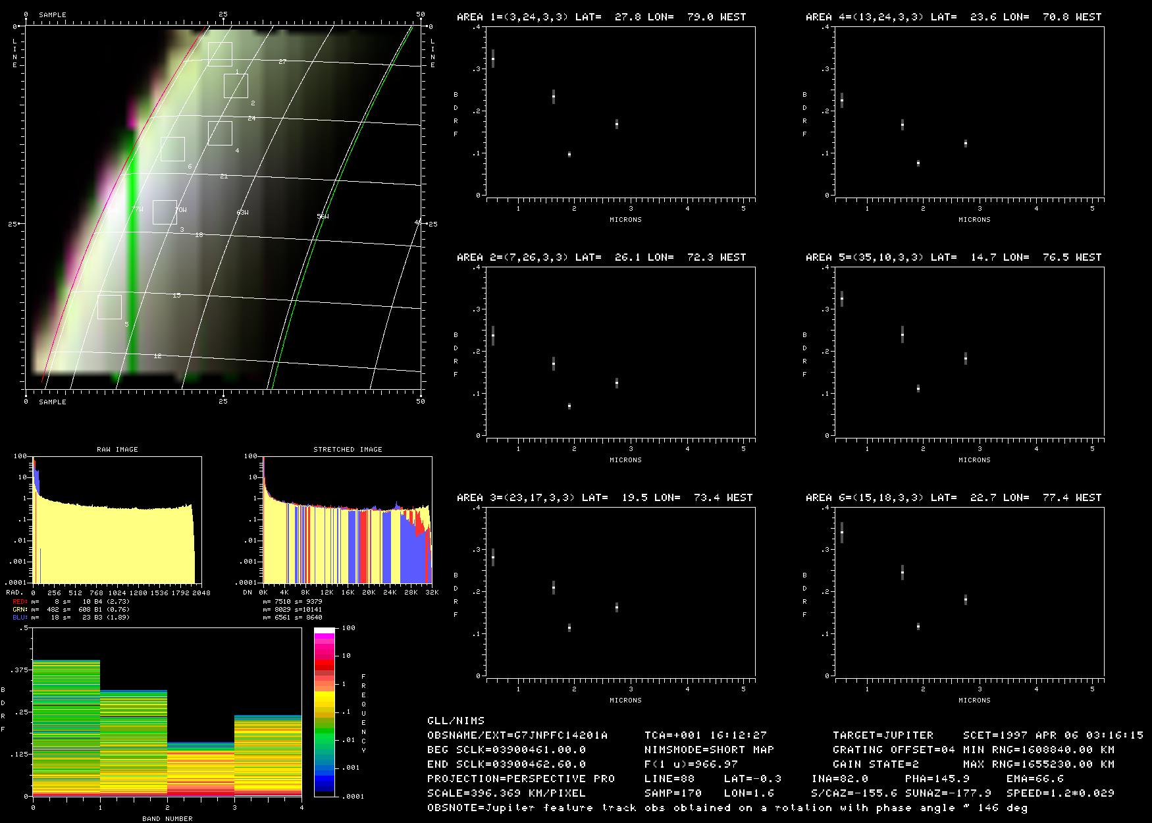Viewport: 1152px width, 823px height.
Task: Click the area 5 box near the image bottom
Action: (x=110, y=307)
